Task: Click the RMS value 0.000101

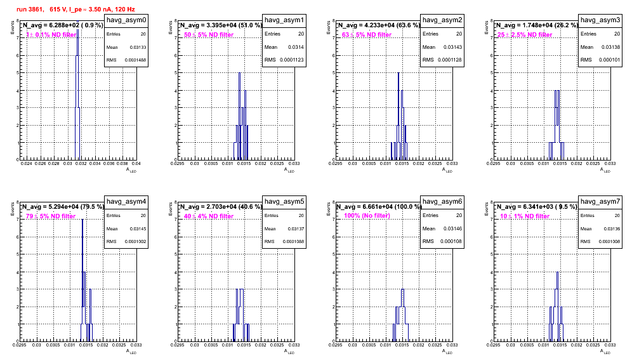Action: [x=609, y=60]
